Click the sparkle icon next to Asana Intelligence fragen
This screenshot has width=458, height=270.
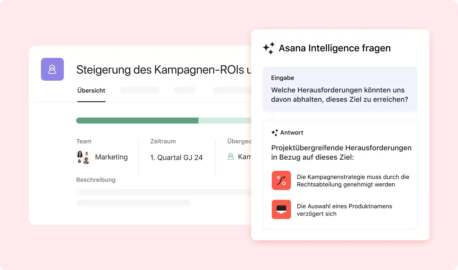click(269, 48)
